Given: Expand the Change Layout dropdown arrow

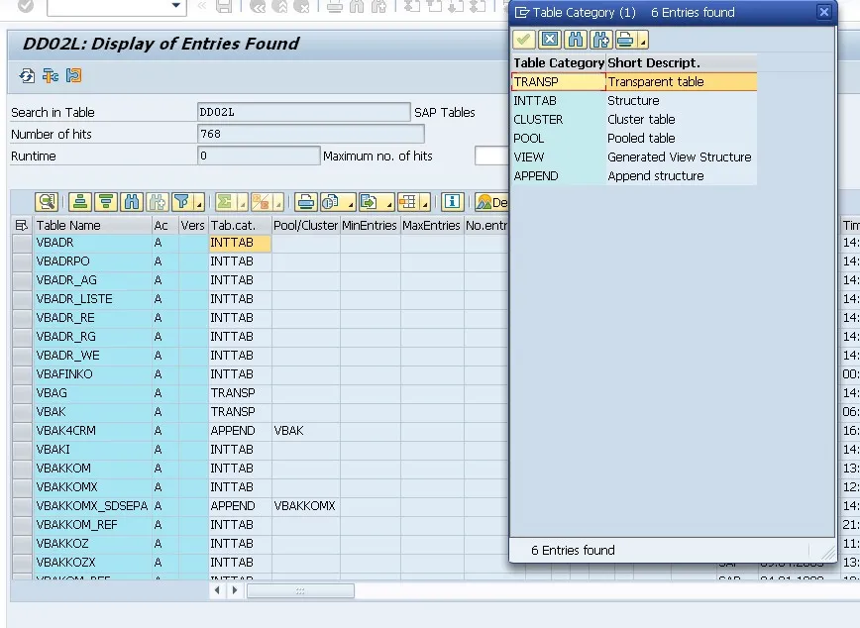Looking at the screenshot, I should click(x=425, y=203).
